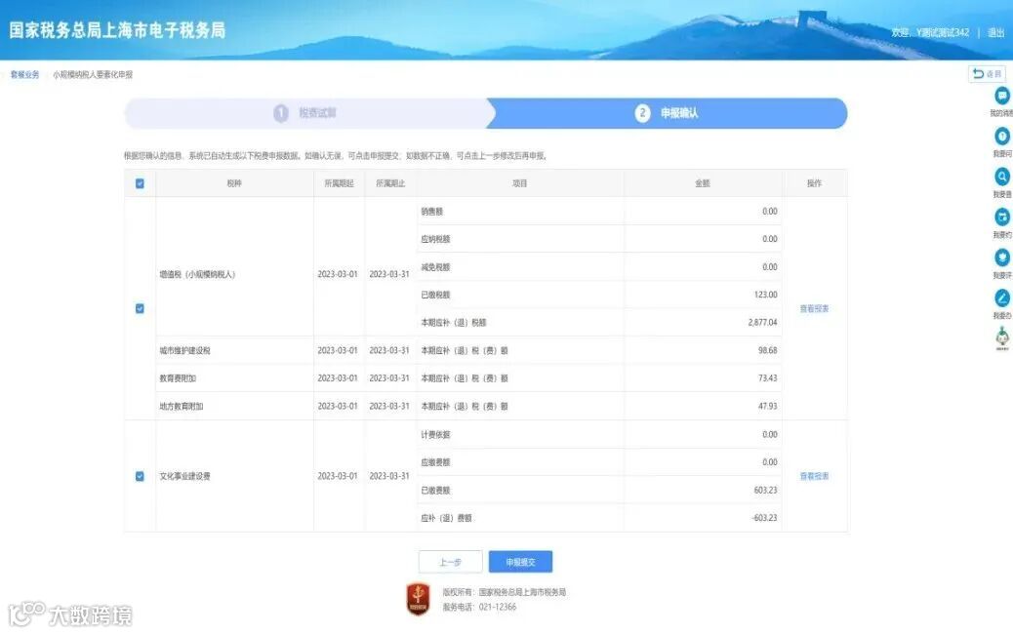Click the amount 603.23 for 已缴费额
Image resolution: width=1013 pixels, height=634 pixels.
(x=765, y=490)
